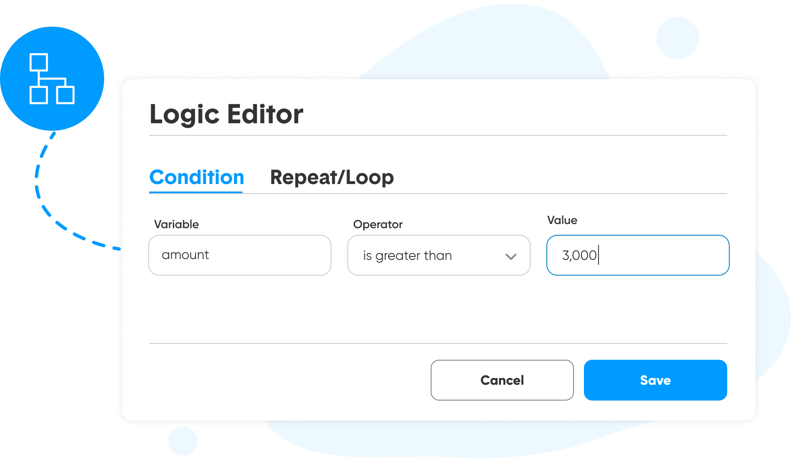Click the Logic Editor title
Image resolution: width=798 pixels, height=468 pixels.
tap(226, 114)
